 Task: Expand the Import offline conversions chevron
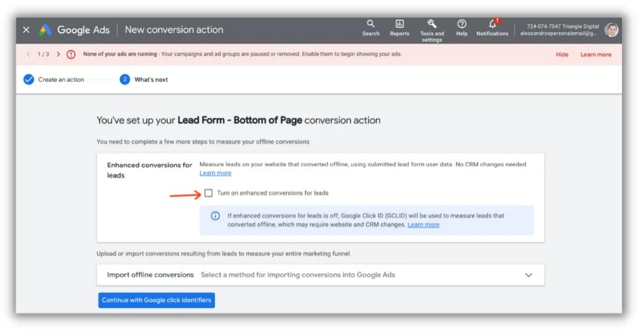point(528,275)
